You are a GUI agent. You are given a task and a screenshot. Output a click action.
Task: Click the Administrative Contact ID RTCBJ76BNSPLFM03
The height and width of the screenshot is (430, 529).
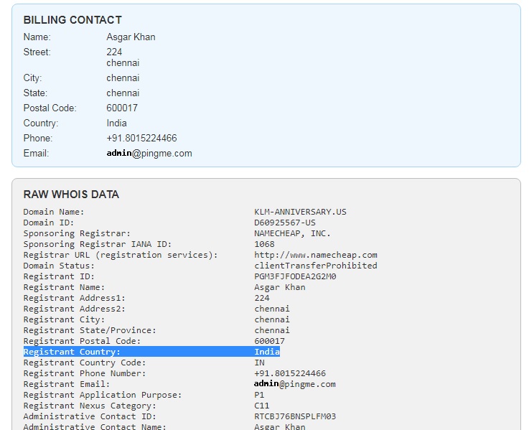click(x=295, y=416)
